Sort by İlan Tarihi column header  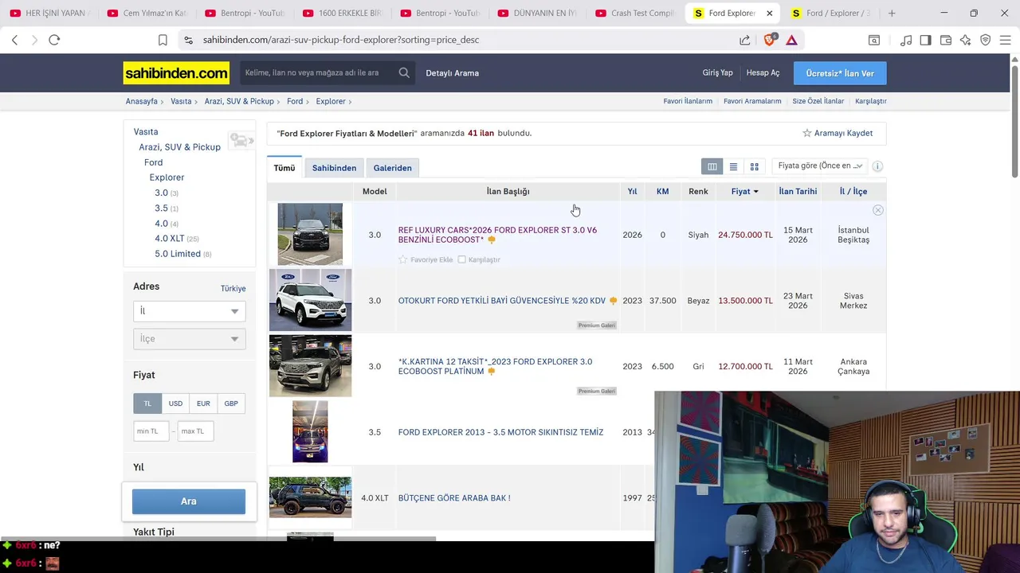pos(798,192)
